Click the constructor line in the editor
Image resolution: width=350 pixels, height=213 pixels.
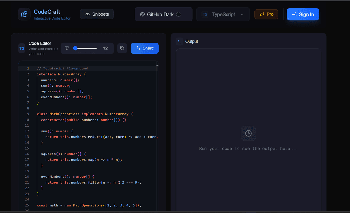pos(84,120)
